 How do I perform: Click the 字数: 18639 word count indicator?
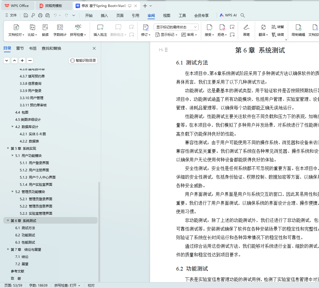(38, 285)
